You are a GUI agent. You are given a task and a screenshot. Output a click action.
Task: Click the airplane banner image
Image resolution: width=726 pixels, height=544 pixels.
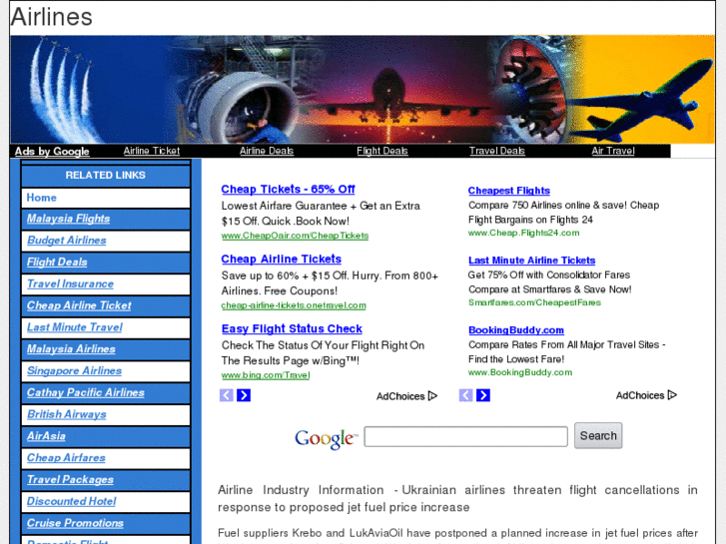click(x=363, y=90)
